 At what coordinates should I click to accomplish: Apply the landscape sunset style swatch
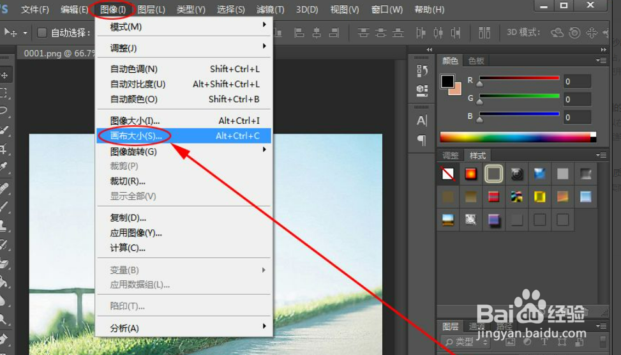coord(448,220)
